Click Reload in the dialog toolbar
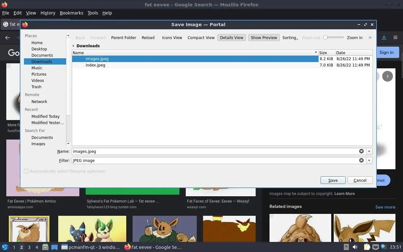The width and height of the screenshot is (403, 252). coord(148,37)
